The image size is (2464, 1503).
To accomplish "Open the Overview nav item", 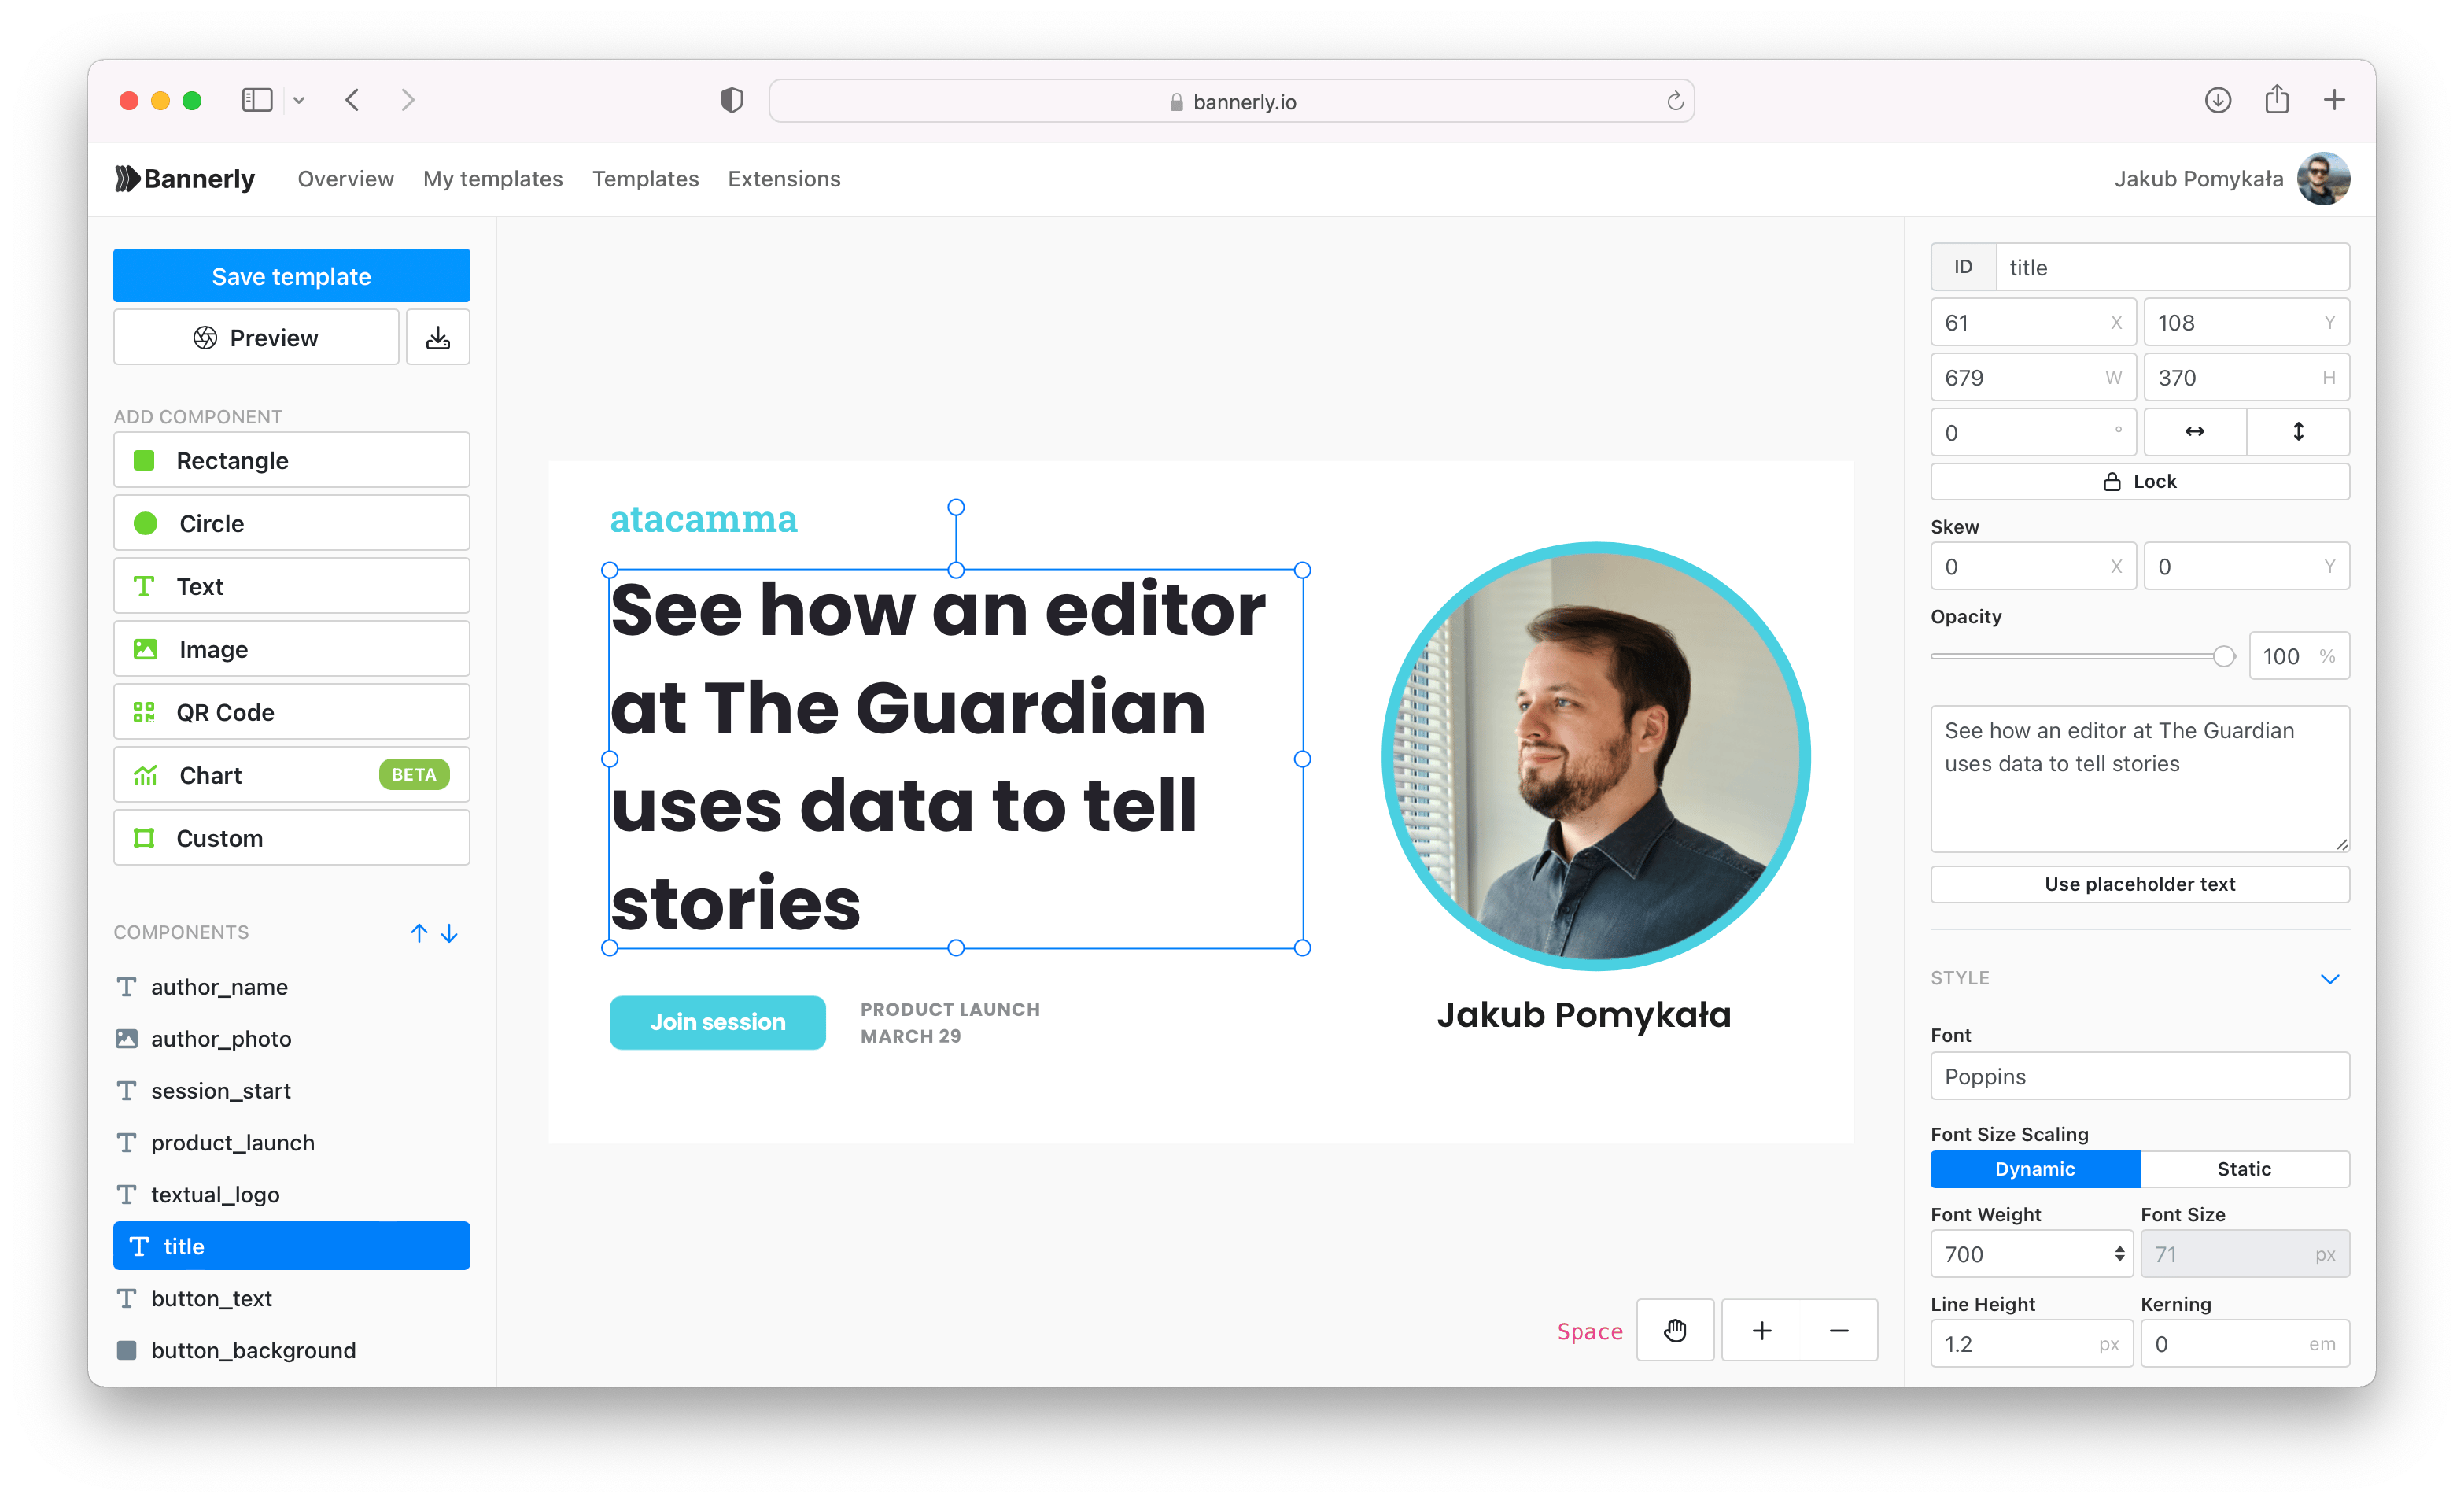I will click(x=345, y=179).
